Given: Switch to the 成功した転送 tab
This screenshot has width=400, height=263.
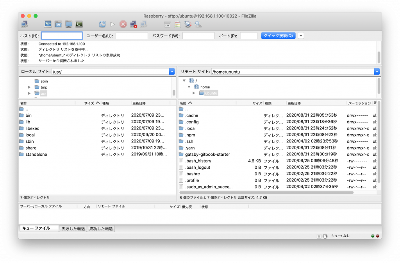Looking at the screenshot, I should (x=101, y=229).
